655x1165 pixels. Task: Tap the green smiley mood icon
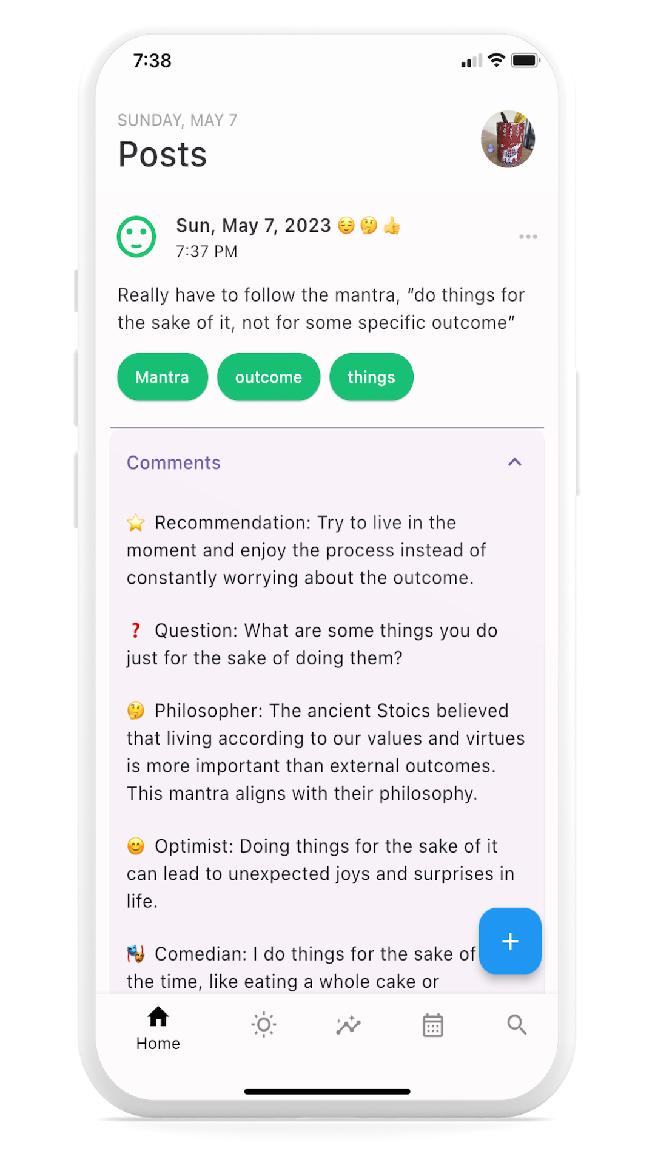pos(136,237)
